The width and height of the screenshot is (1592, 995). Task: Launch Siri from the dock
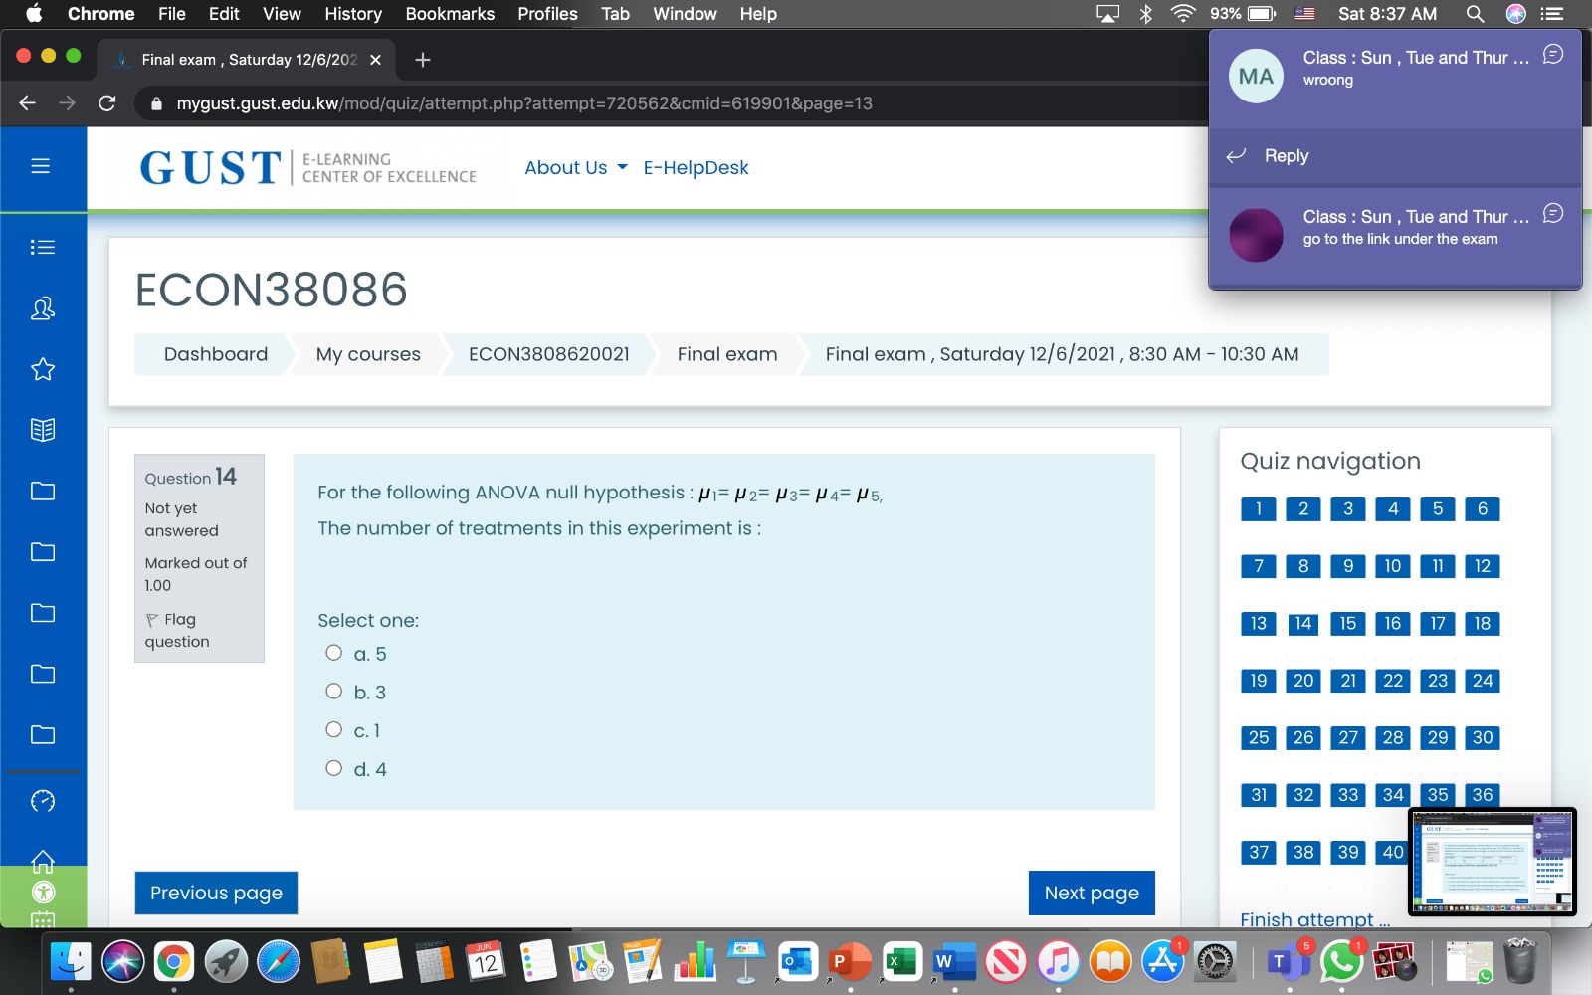[122, 961]
